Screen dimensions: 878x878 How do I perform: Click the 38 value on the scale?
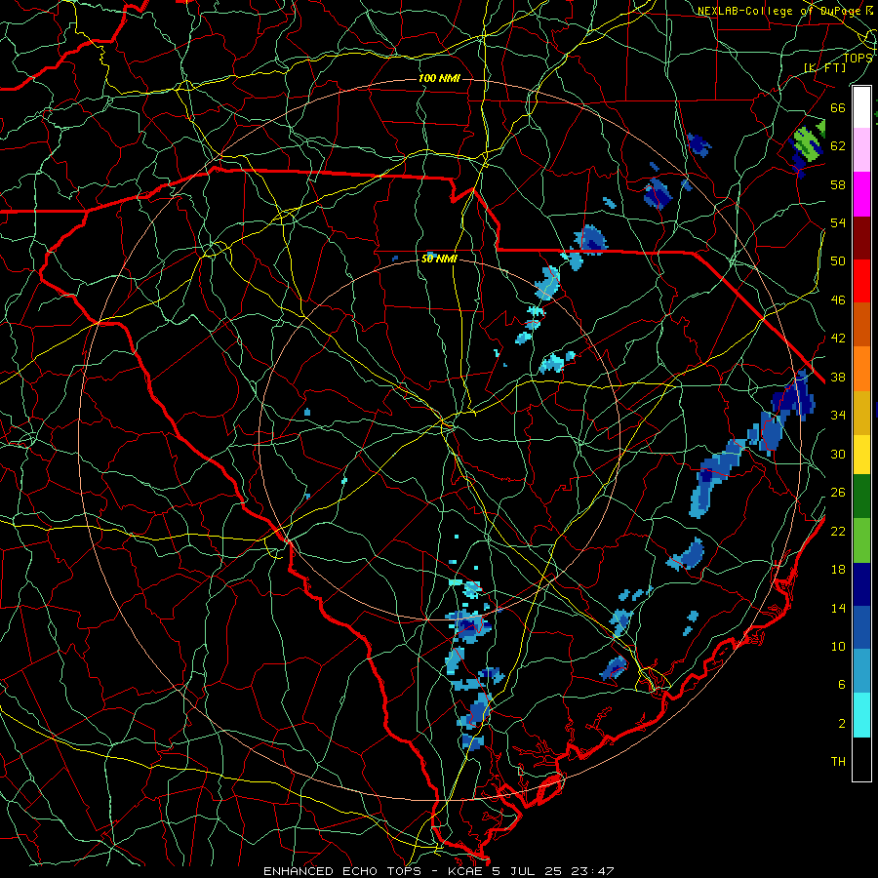pyautogui.click(x=838, y=377)
